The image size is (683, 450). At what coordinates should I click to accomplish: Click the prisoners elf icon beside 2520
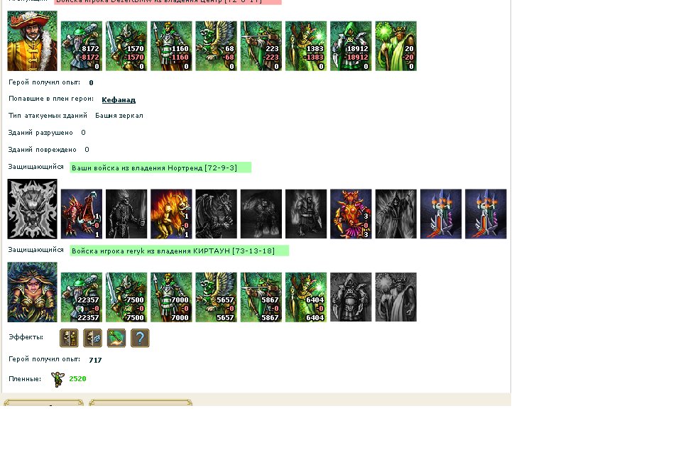58,379
